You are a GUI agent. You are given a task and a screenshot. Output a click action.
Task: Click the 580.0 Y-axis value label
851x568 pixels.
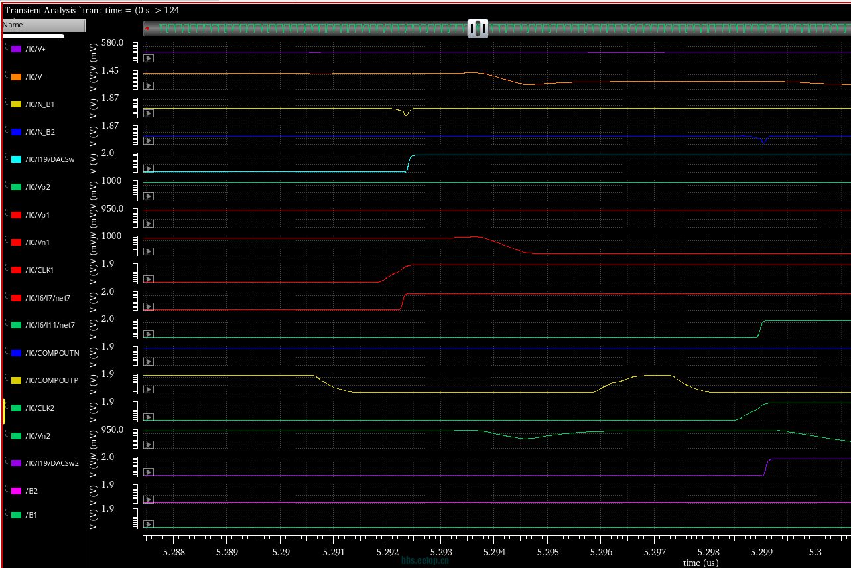click(x=112, y=42)
